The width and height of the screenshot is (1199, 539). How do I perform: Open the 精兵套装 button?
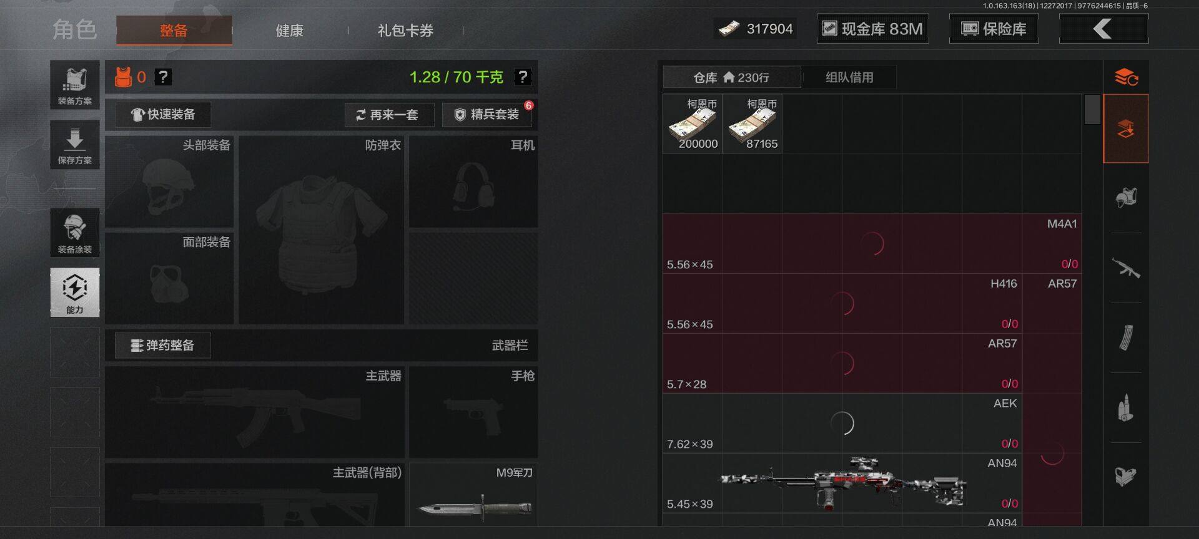(x=488, y=115)
